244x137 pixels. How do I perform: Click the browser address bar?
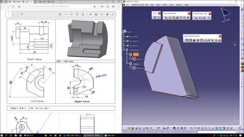click(x=61, y=6)
